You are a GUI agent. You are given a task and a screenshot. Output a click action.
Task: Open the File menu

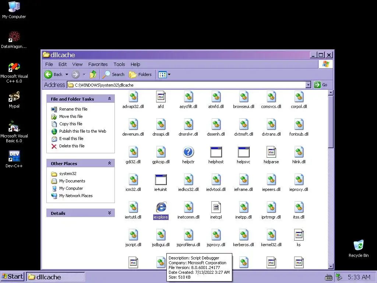pyautogui.click(x=49, y=64)
